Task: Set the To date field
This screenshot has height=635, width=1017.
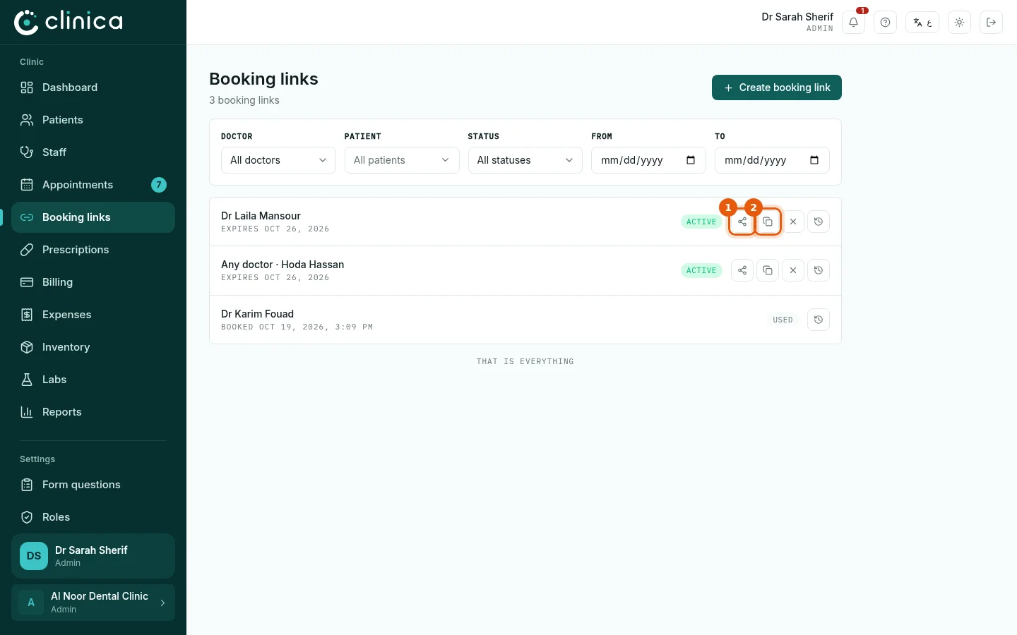Action: [772, 160]
